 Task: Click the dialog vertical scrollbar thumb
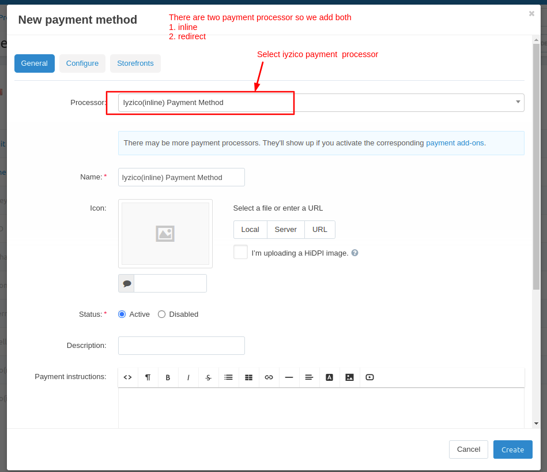click(536, 167)
